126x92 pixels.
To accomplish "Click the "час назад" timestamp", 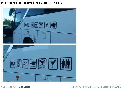I will tap(7, 87).
